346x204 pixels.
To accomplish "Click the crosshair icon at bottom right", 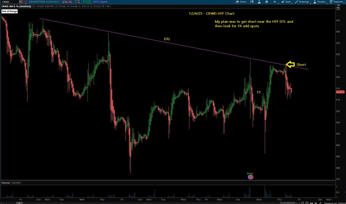I will [316, 203].
